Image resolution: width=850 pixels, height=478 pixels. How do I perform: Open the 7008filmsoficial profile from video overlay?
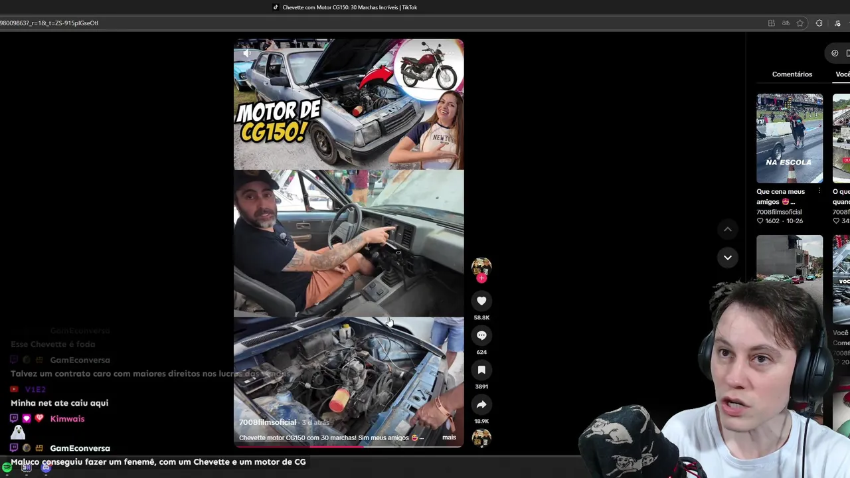pos(268,422)
